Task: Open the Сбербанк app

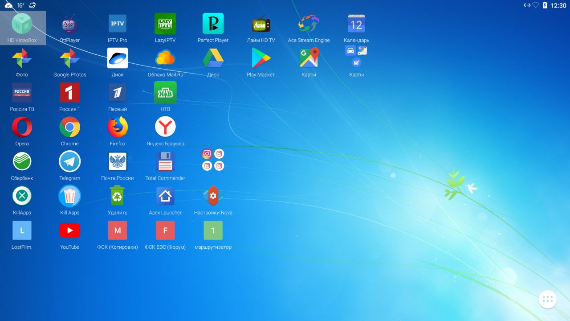Action: point(22,161)
